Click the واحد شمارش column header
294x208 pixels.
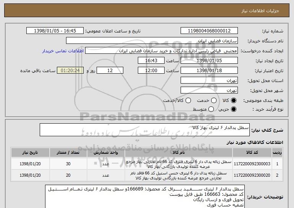(106, 153)
